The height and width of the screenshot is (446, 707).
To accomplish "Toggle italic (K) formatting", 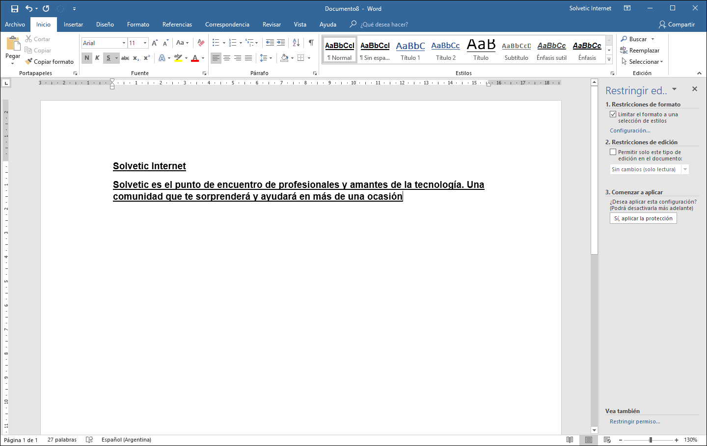I will coord(97,58).
